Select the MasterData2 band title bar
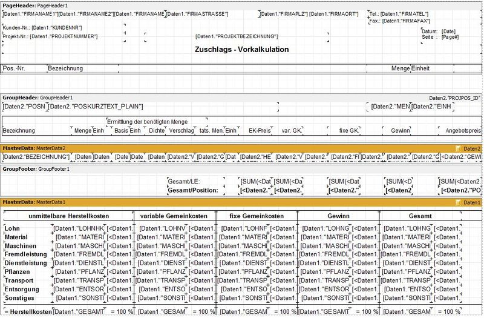The width and height of the screenshot is (484, 318). [241, 148]
